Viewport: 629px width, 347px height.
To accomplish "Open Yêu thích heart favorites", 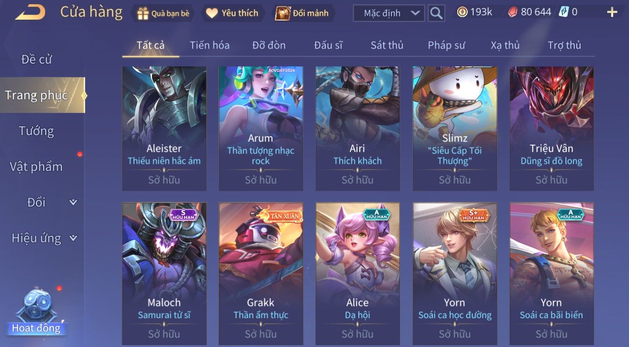I will pyautogui.click(x=212, y=13).
